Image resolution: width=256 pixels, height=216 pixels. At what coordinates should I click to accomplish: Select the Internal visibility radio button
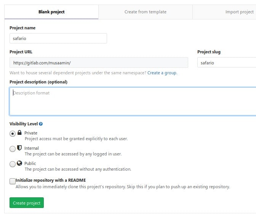coord(13,149)
